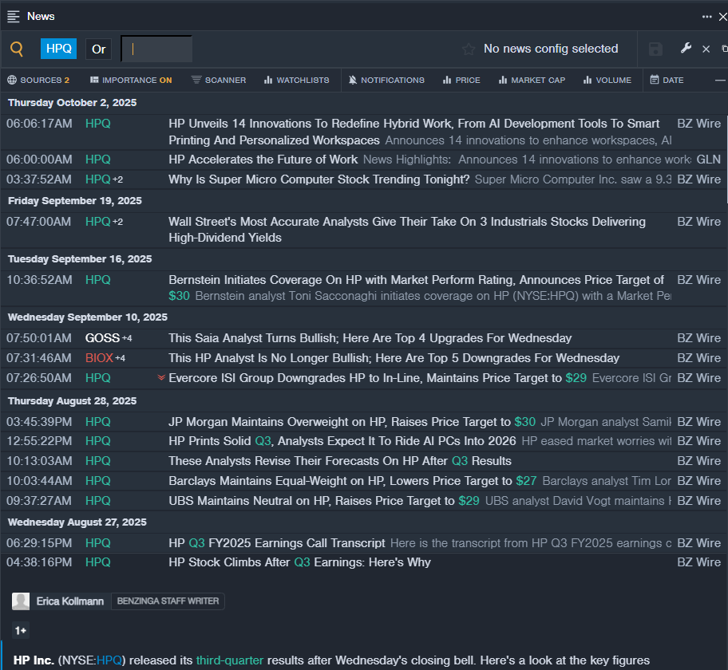Open the three-dot panel options menu
728x670 pixels.
point(707,16)
